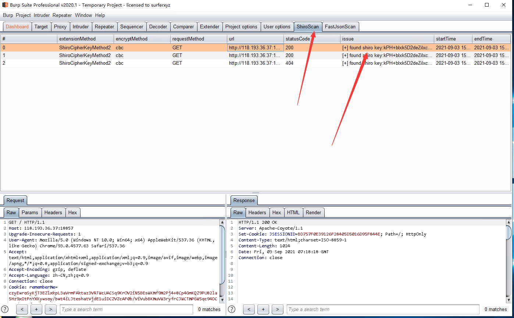
Task: Select scan result row 2 with status 404
Action: click(256, 63)
